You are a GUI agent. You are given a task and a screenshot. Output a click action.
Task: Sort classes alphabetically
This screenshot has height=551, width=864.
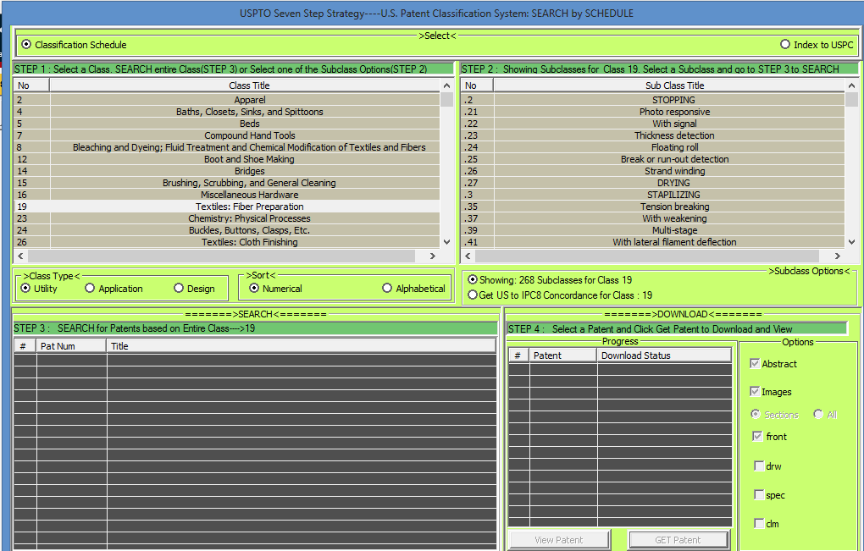[387, 289]
